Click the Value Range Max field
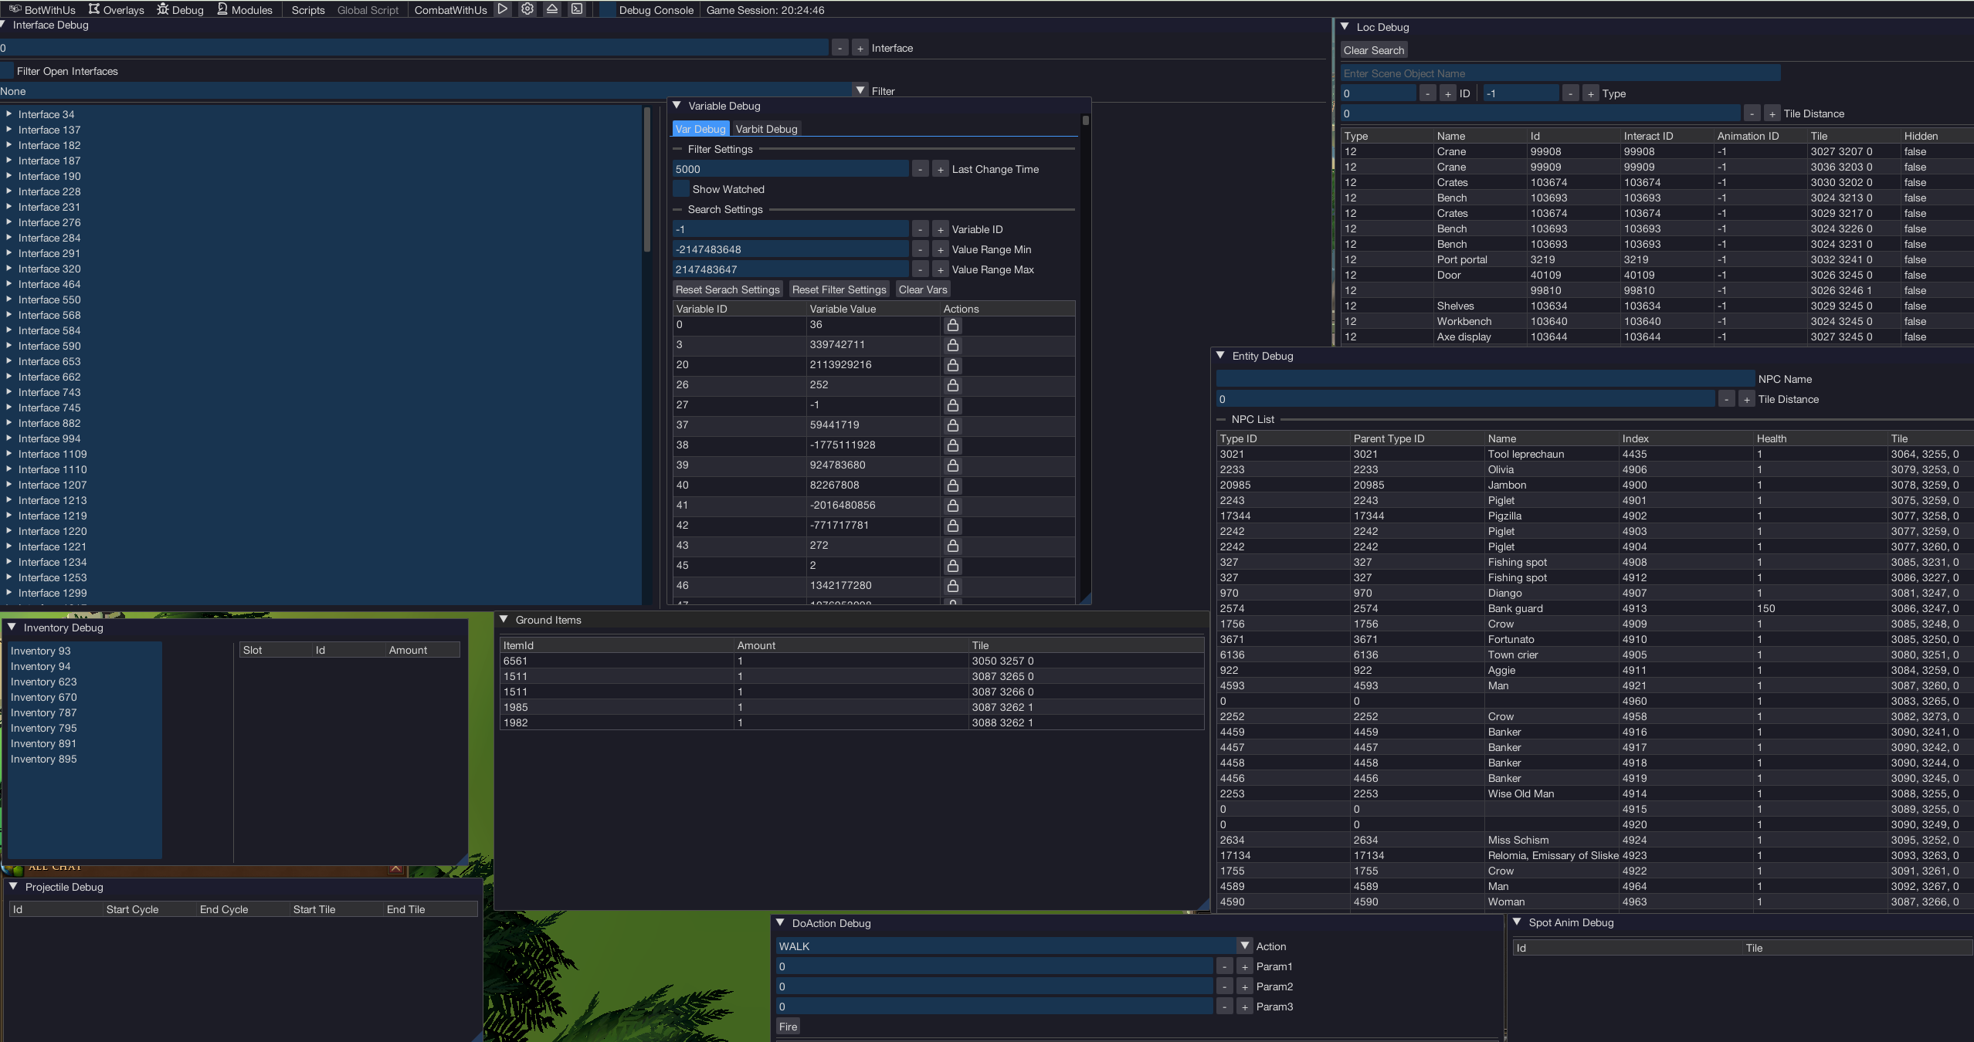The width and height of the screenshot is (1974, 1042). 791,269
